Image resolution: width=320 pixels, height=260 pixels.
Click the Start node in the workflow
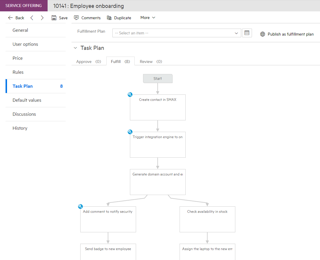pos(158,78)
